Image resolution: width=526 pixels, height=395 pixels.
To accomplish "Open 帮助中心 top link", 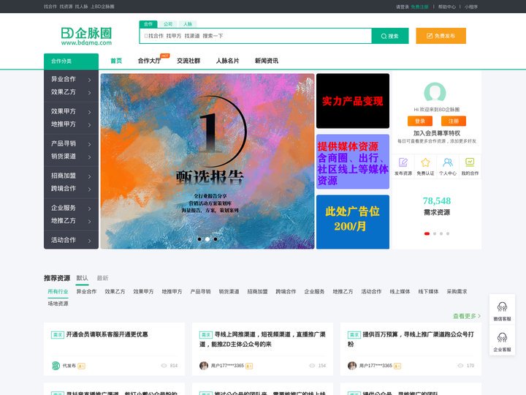I will click(x=447, y=7).
